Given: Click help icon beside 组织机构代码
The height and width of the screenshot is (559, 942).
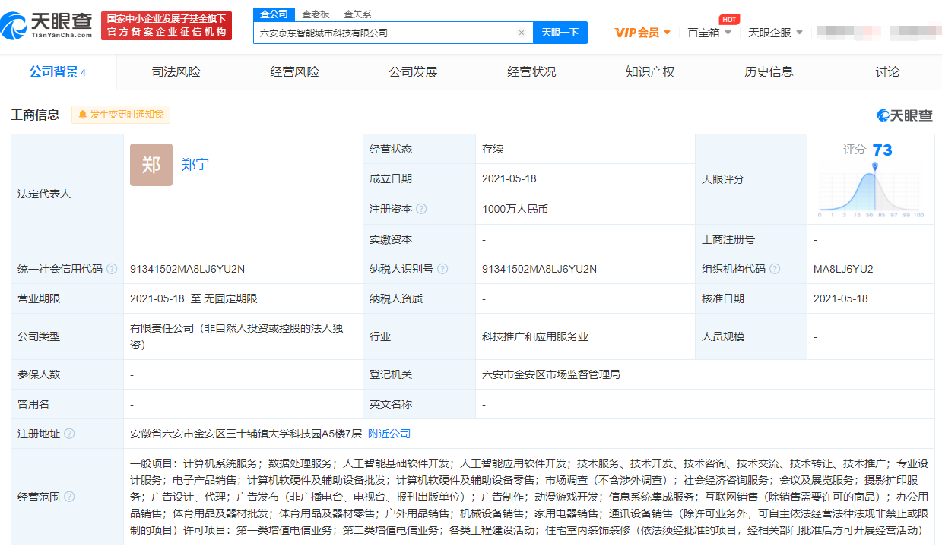Looking at the screenshot, I should 774,269.
